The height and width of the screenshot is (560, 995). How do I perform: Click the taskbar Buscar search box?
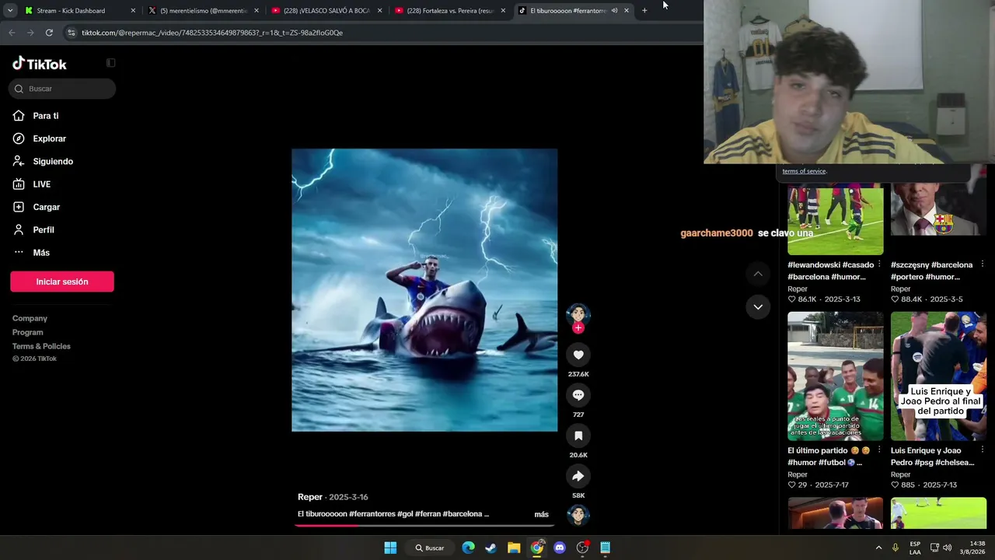(429, 548)
